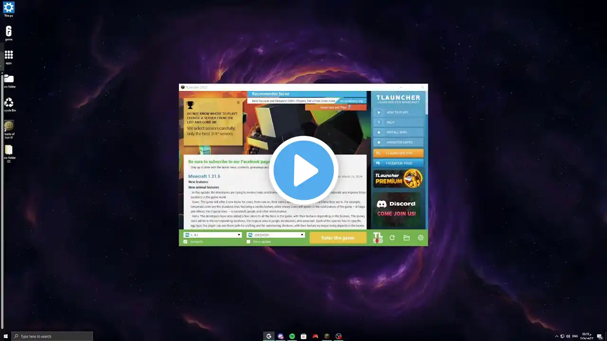Open the TL Mods icon
The height and width of the screenshot is (341, 607).
coord(378,238)
